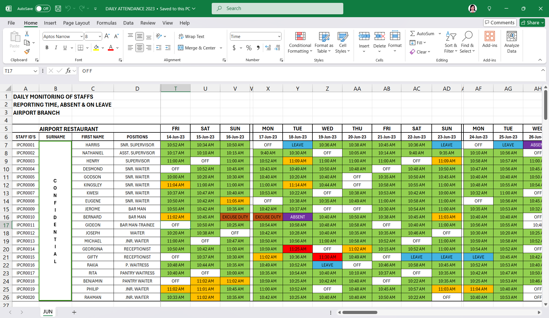Increase font size with the larger A

(107, 36)
